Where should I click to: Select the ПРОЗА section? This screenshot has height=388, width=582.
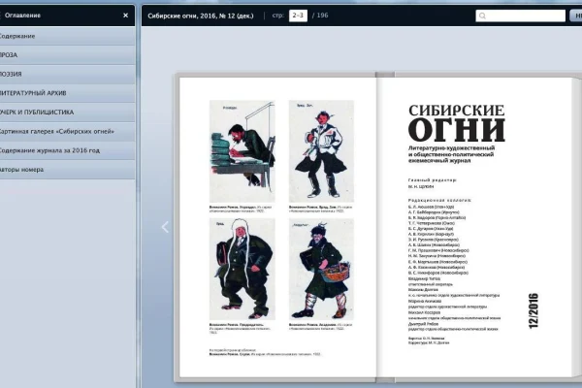(x=68, y=54)
